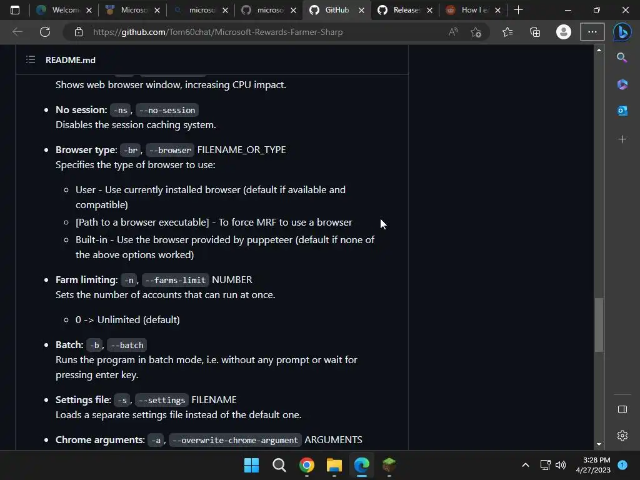Screen dimensions: 640x480
Task: Open the Collections icon in toolbar
Action: 535,32
